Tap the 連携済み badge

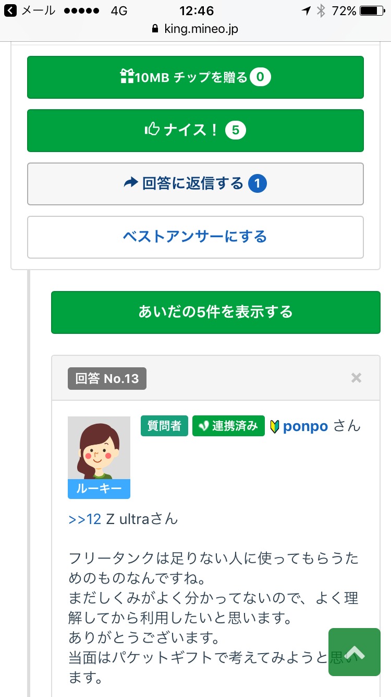[x=228, y=426]
